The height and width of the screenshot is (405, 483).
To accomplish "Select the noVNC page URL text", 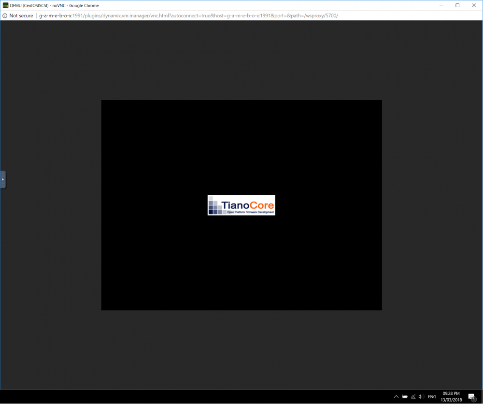I will tap(188, 16).
